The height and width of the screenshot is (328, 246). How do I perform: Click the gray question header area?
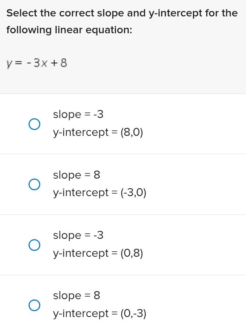pos(123,46)
